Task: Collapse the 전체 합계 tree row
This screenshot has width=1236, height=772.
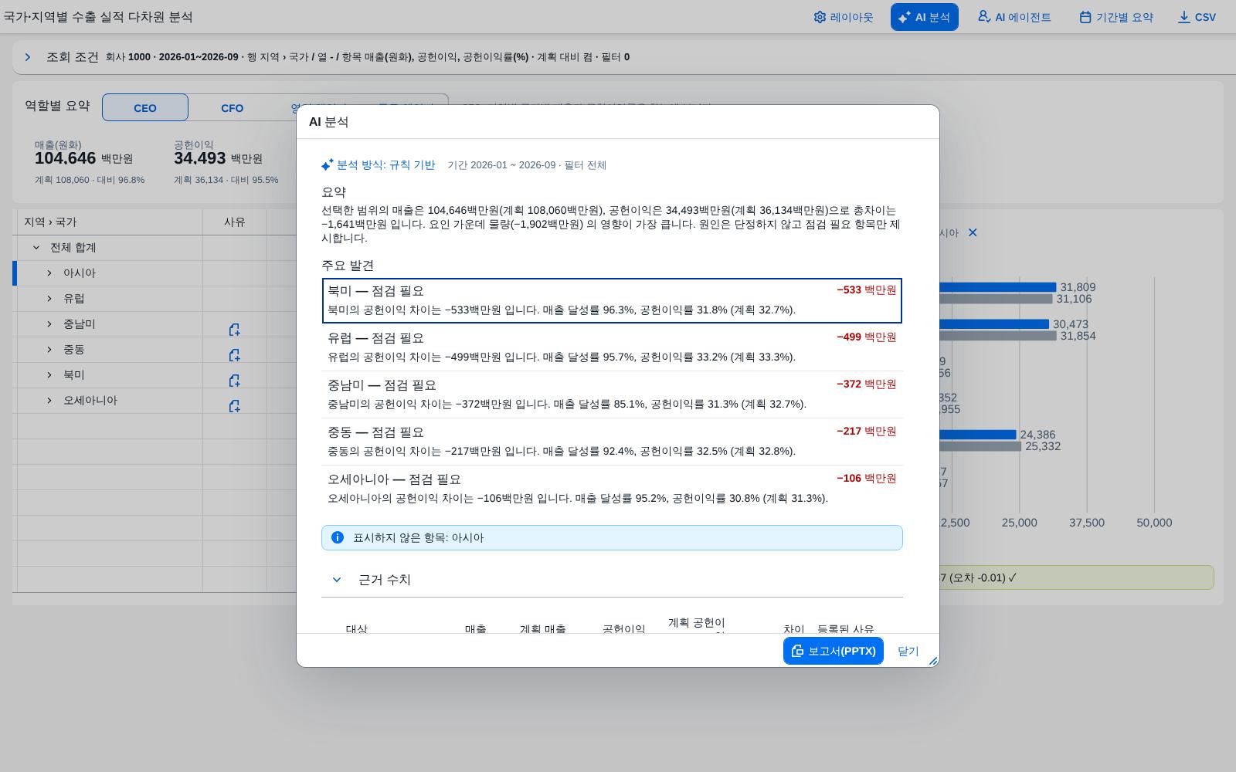Action: click(36, 248)
